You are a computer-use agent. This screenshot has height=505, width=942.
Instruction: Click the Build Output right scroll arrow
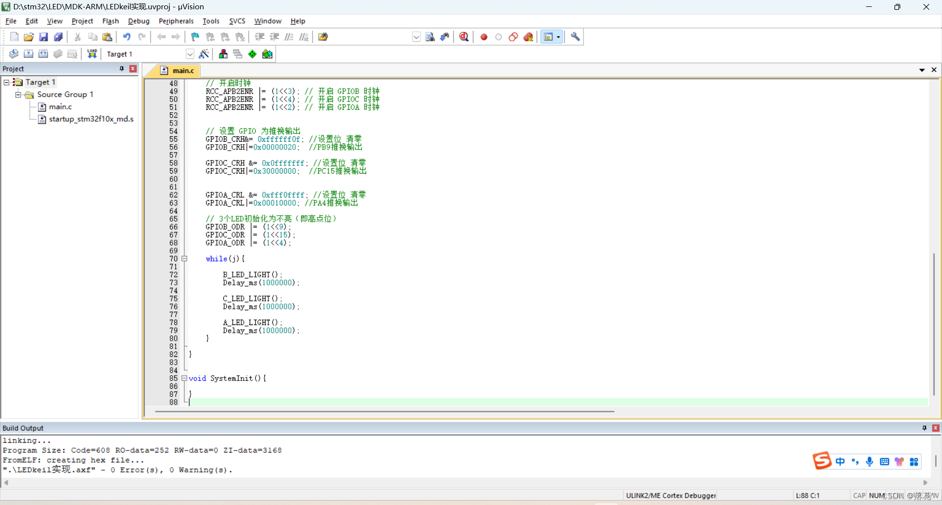[x=925, y=483]
